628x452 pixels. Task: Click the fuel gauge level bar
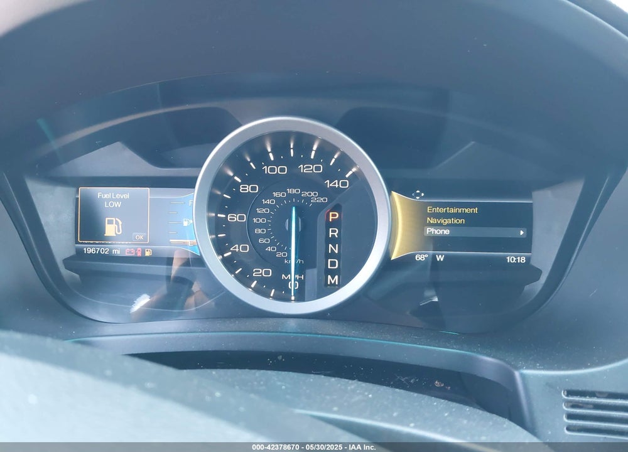[x=182, y=242]
